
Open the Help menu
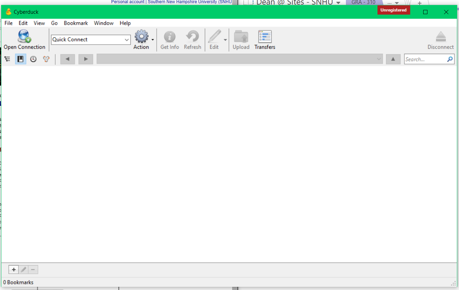(125, 23)
